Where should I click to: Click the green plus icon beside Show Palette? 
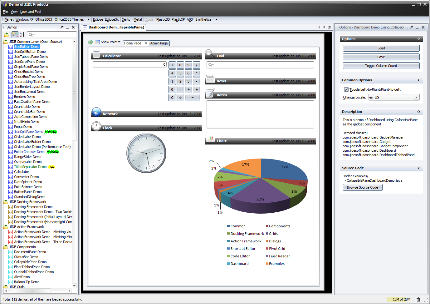coord(90,42)
